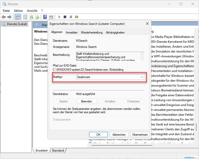Switch to the Abhängigkeiten tab

(x=115, y=33)
